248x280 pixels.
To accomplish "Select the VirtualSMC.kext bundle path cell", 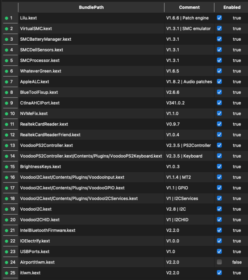I will [x=91, y=29].
